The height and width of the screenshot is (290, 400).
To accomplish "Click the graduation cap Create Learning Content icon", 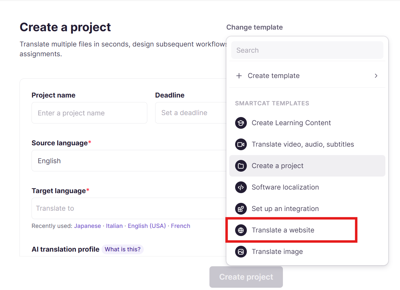I will pyautogui.click(x=241, y=123).
